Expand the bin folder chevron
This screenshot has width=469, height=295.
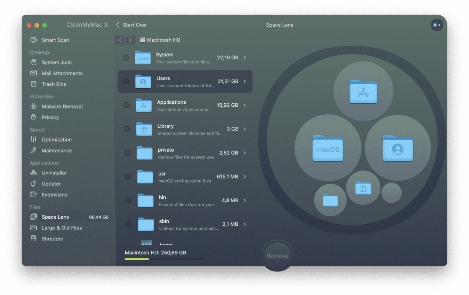click(245, 200)
